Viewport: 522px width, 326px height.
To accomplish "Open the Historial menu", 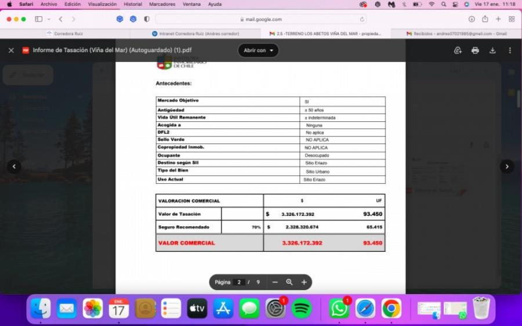I will (132, 4).
